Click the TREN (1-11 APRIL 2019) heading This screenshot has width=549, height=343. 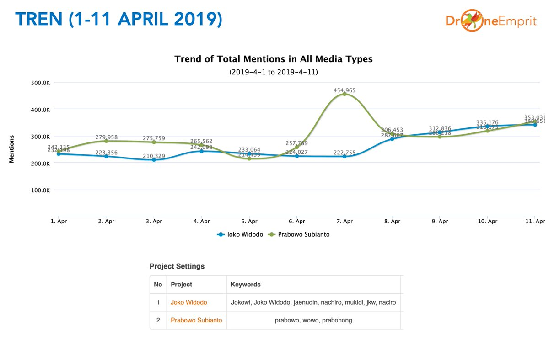(x=118, y=19)
